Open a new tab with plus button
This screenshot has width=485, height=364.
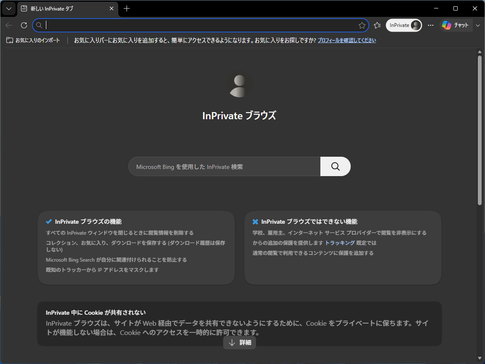coord(126,9)
